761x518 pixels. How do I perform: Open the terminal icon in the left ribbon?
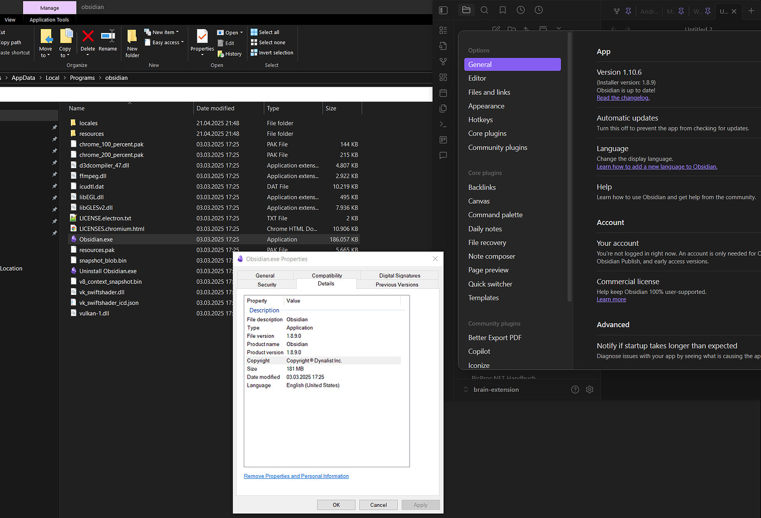point(443,124)
